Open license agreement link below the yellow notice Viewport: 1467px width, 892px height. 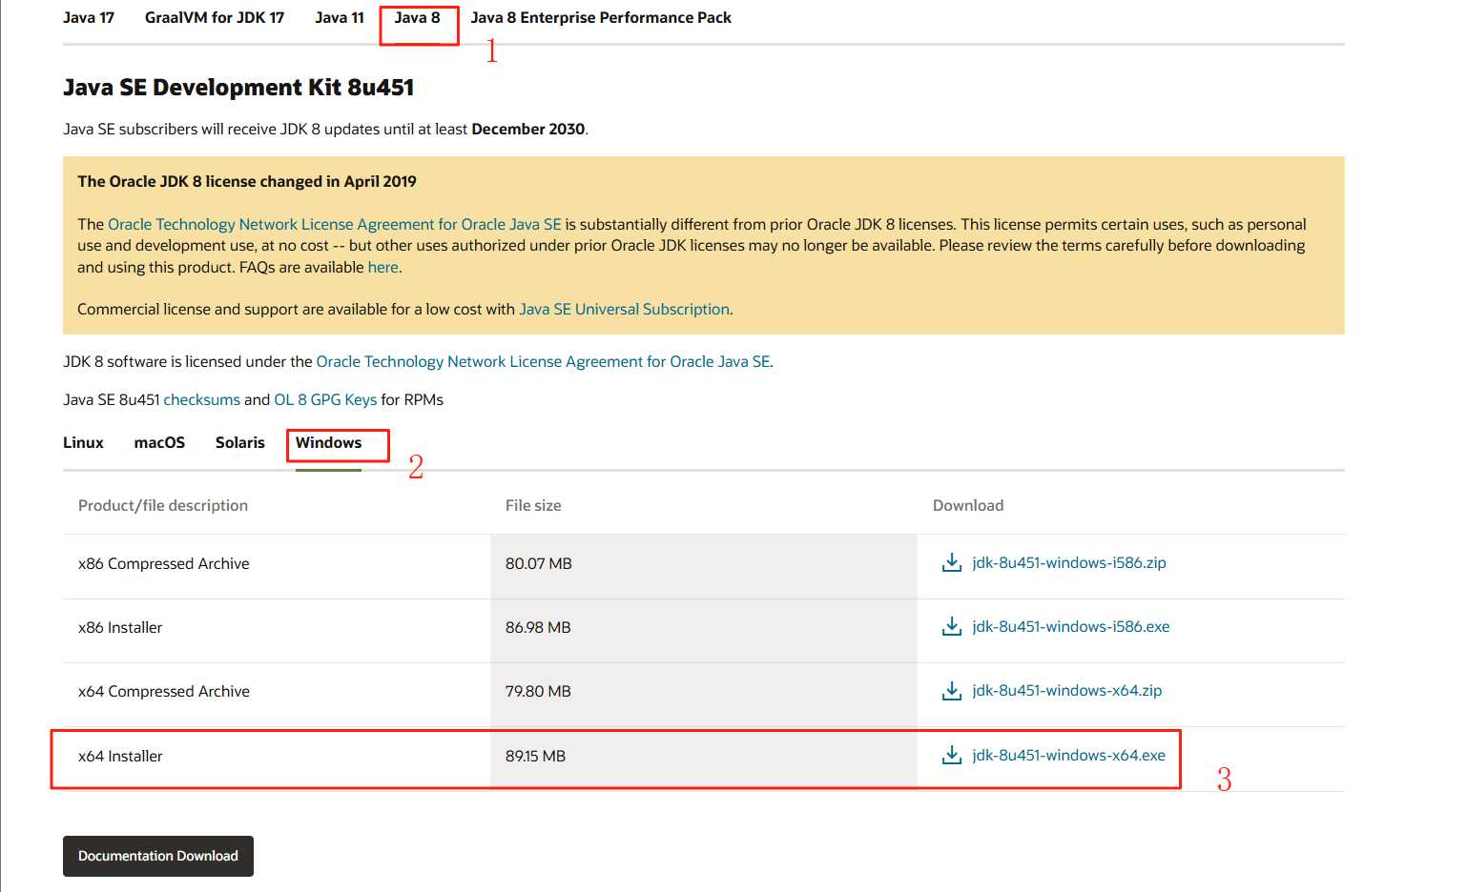tap(543, 362)
